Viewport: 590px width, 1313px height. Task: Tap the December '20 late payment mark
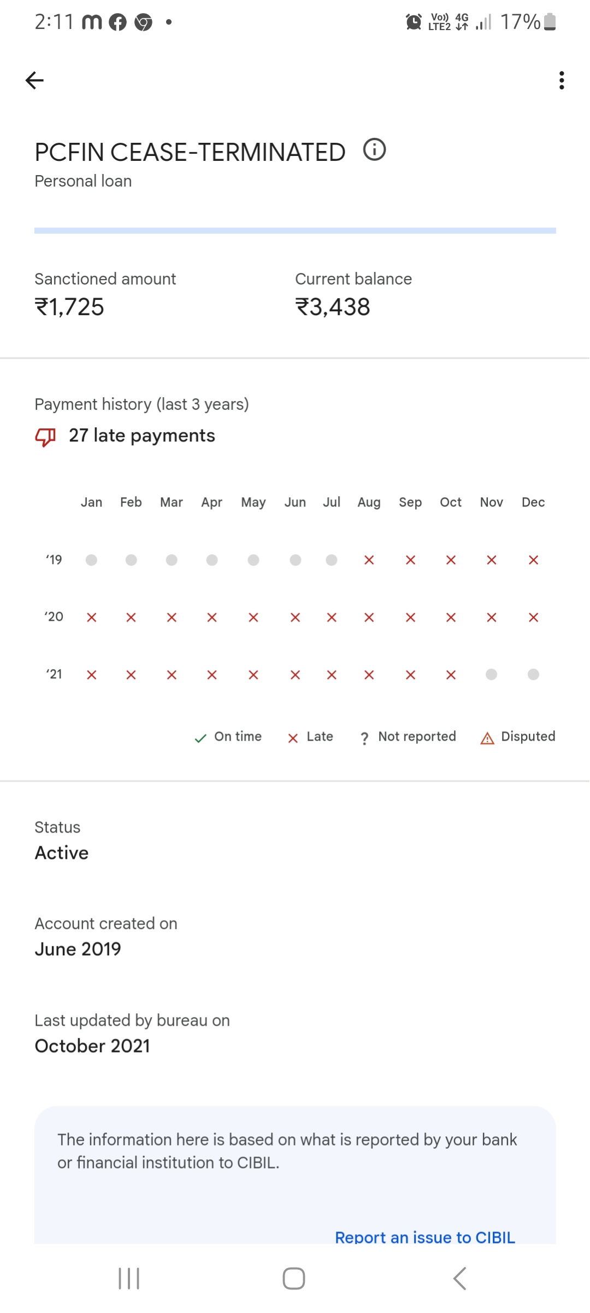coord(534,618)
